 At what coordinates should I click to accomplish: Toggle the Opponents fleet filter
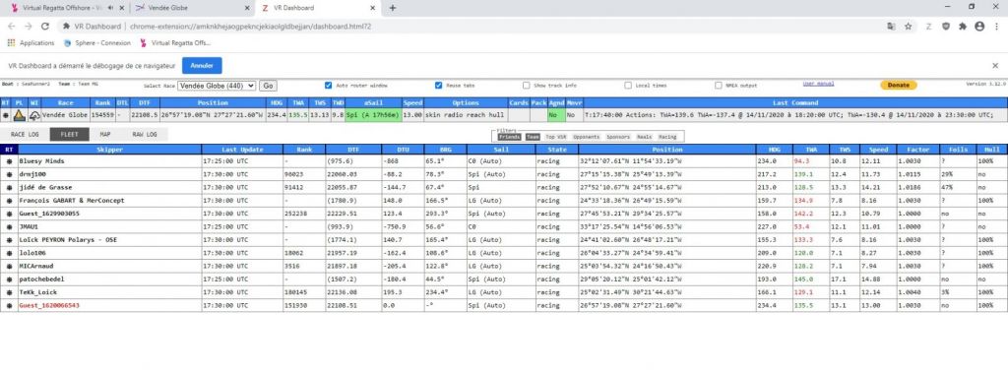click(x=587, y=137)
